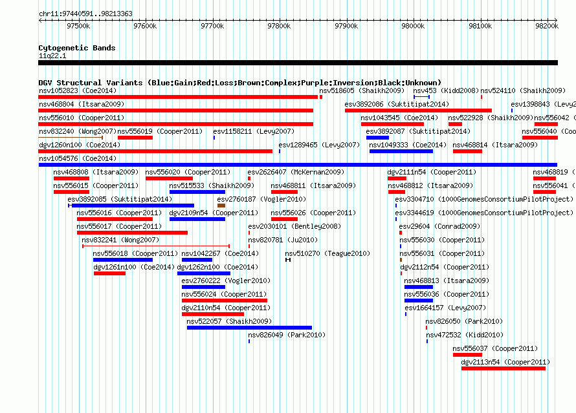
Task: Select nsv556019 (Cooper2011) label
Action: 160,131
